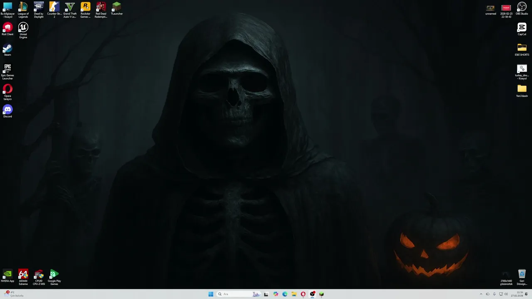
Task: Switch to OBS Studio in the taskbar
Action: (313, 294)
